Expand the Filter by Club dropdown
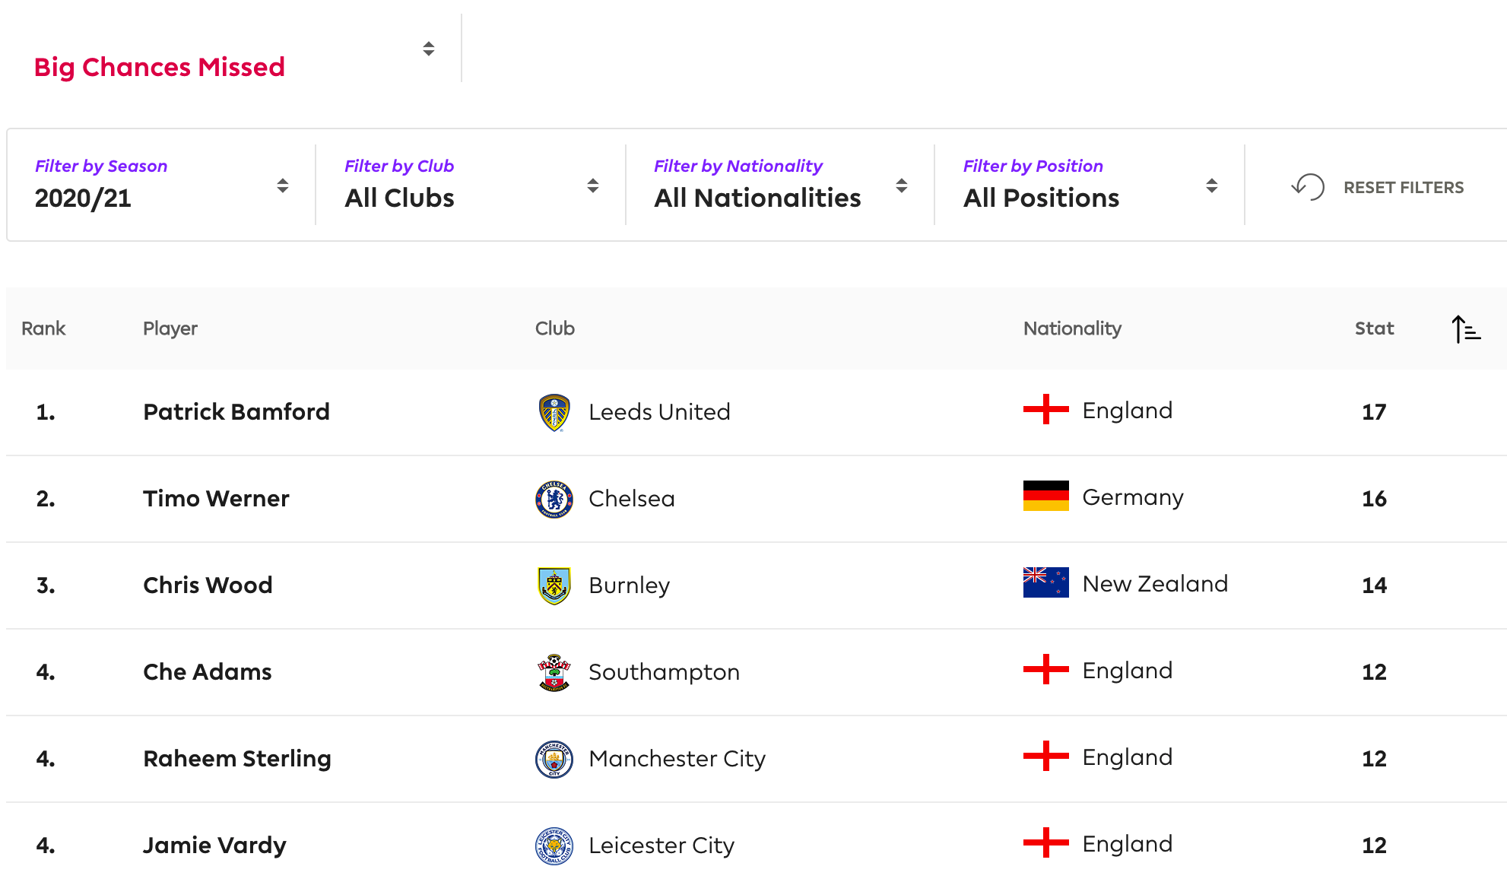1507x882 pixels. point(471,185)
